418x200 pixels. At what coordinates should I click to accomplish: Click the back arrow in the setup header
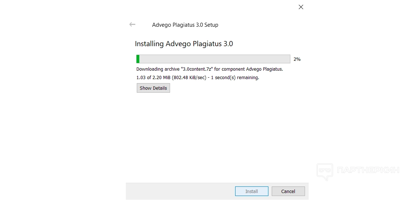coord(132,25)
